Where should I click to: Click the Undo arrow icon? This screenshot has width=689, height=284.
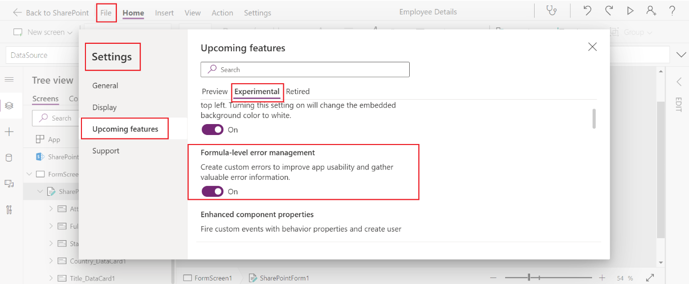(588, 11)
